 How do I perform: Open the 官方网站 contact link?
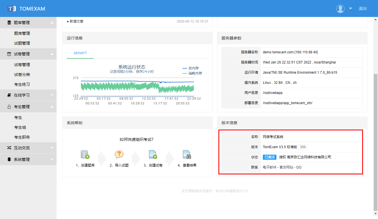coord(286,167)
